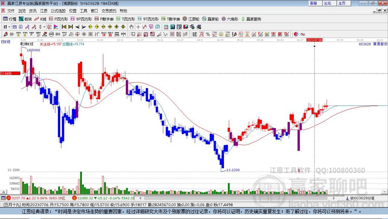Image resolution: width=388 pixels, height=219 pixels.
Task: Open the P四方形 tool
Action: [58, 19]
